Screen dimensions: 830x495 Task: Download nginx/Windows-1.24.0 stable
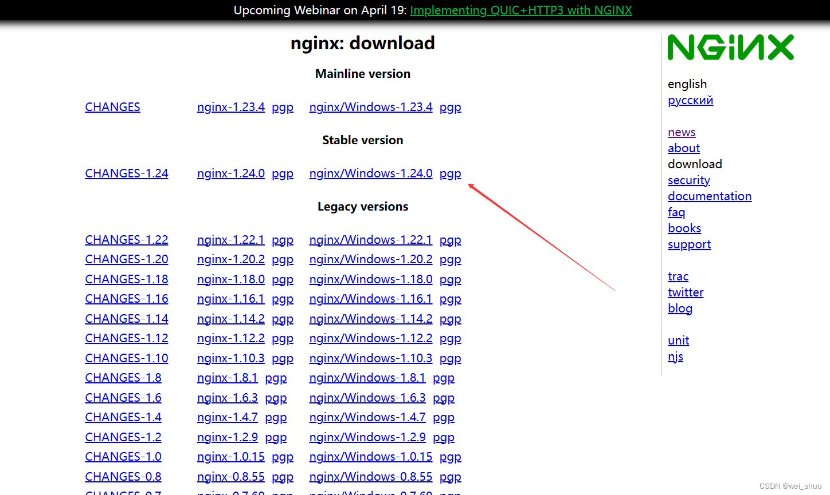(371, 173)
